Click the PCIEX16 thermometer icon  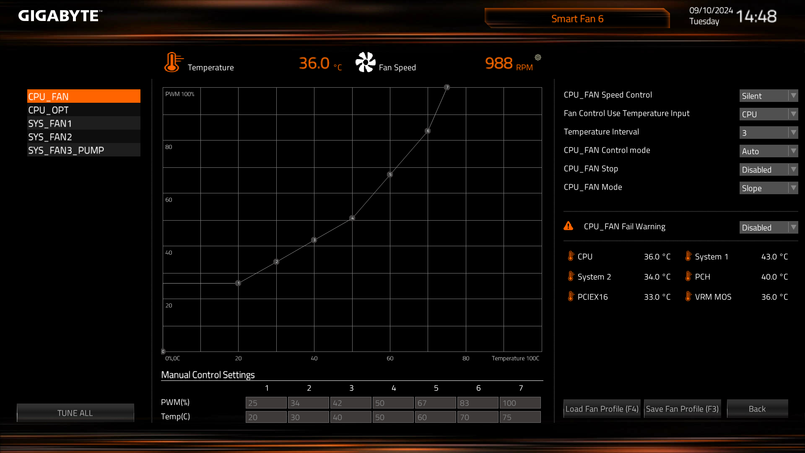point(571,297)
